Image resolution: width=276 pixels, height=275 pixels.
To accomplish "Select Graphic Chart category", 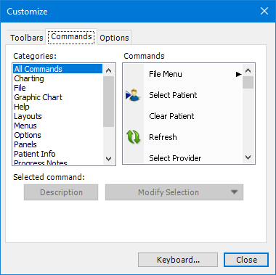I will (x=58, y=97).
